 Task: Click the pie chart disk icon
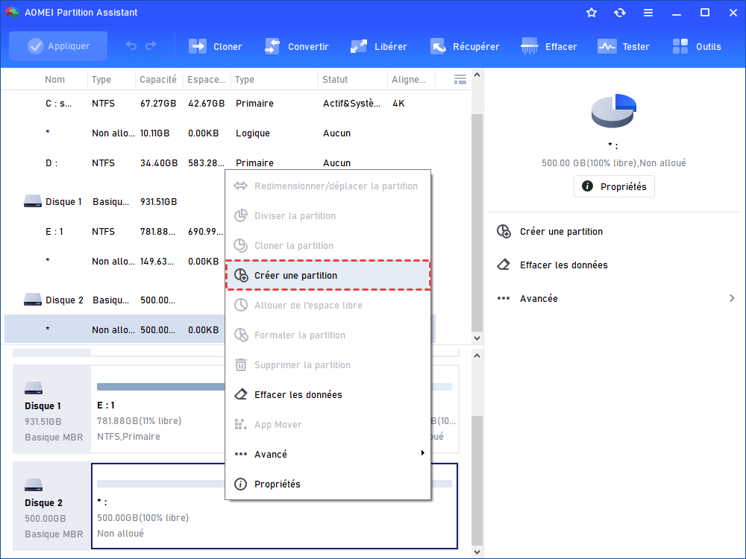click(x=614, y=111)
